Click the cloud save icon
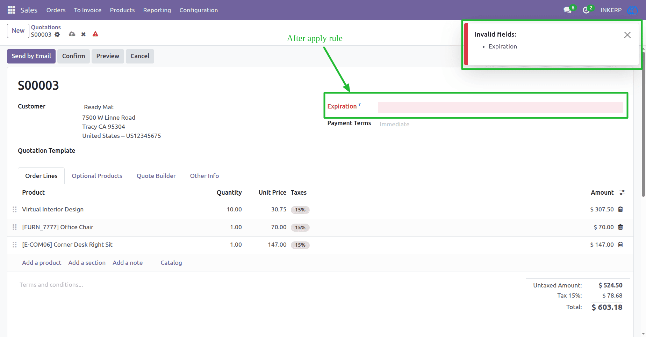This screenshot has height=337, width=646. pos(72,34)
